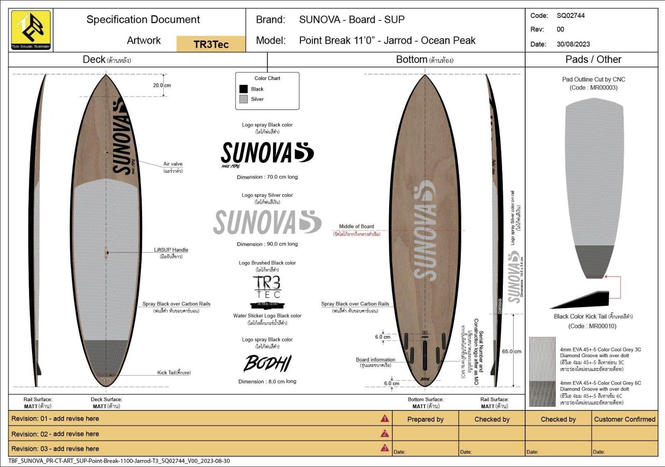This screenshot has width=665, height=467.
Task: Pick the Silver swatch in Color Chart
Action: [244, 99]
